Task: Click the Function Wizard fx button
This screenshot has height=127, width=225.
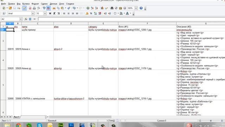Action: [26, 19]
